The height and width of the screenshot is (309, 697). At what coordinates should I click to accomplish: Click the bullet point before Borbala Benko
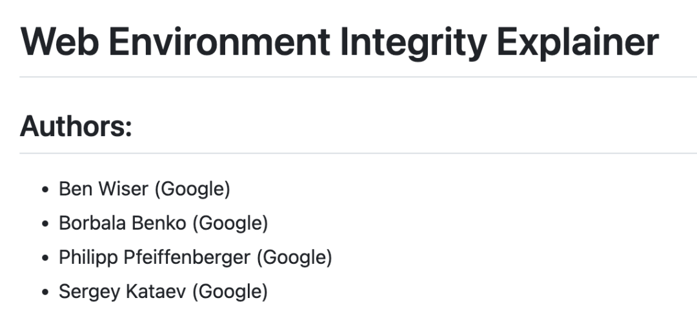pos(45,224)
